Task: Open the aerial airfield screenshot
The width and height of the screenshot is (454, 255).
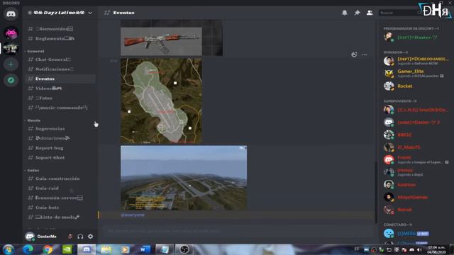Action: 184,178
